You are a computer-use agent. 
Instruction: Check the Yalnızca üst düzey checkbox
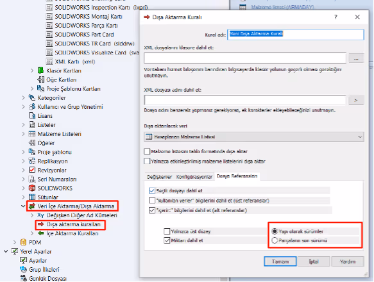(x=167, y=231)
